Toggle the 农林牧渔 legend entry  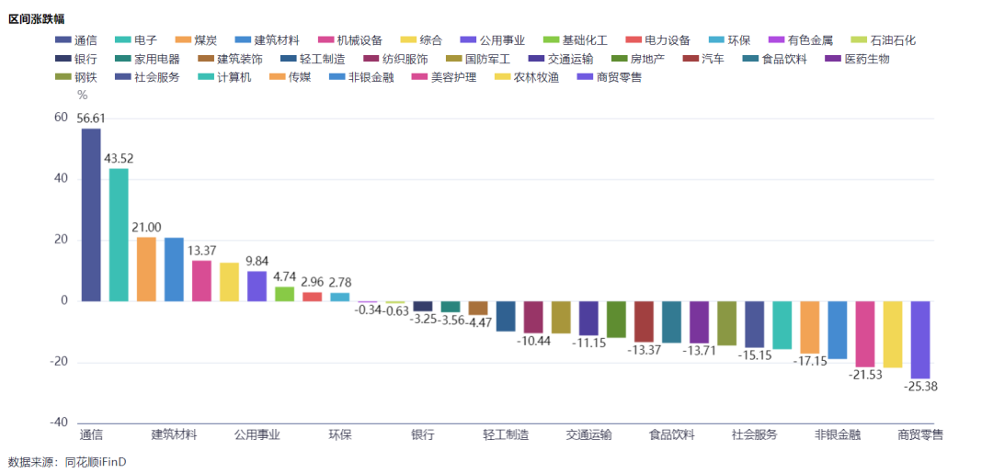click(x=527, y=79)
